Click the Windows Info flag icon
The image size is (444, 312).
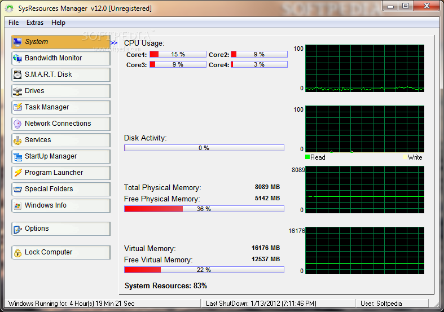coord(17,205)
